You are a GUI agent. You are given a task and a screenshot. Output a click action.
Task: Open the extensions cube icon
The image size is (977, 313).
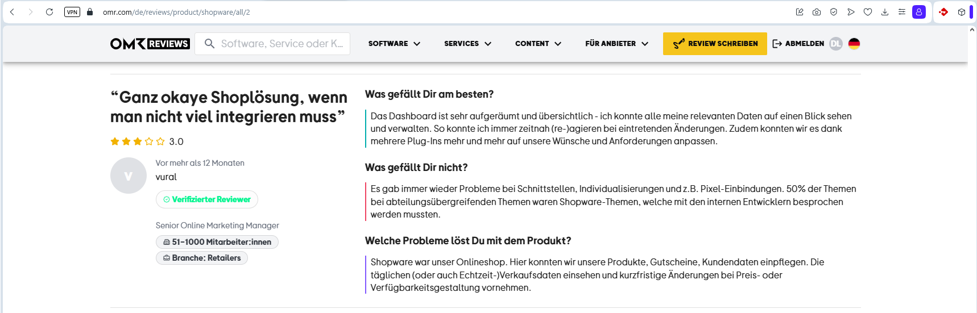coord(961,12)
